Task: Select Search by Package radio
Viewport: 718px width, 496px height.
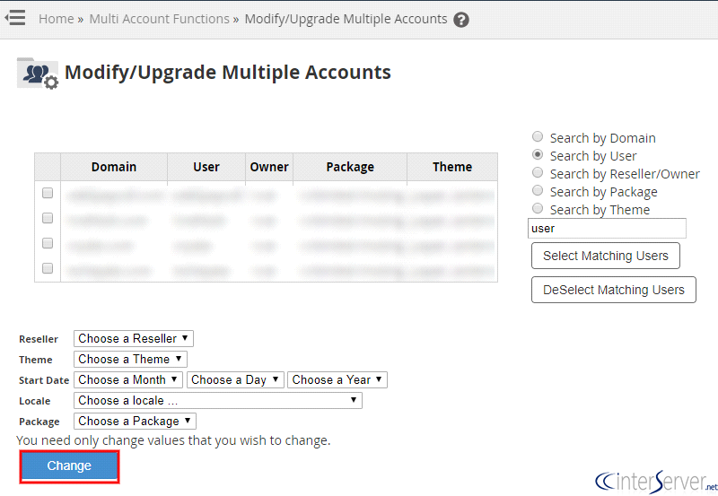Action: pos(538,190)
